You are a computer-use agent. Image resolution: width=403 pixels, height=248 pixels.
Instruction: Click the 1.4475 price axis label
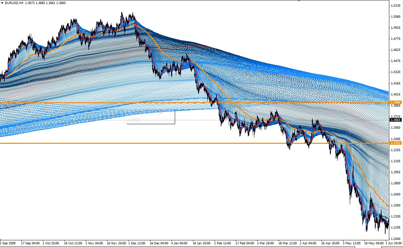pyautogui.click(x=396, y=61)
